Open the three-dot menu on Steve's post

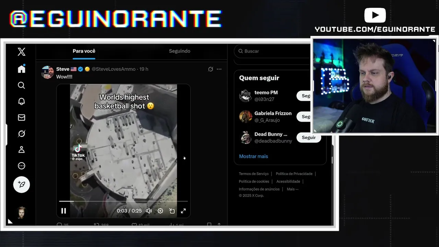[219, 69]
